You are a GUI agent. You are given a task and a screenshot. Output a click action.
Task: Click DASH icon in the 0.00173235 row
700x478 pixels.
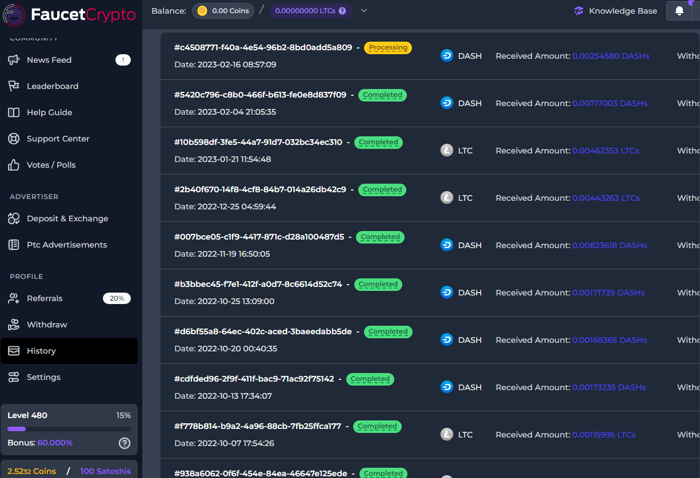click(x=447, y=387)
